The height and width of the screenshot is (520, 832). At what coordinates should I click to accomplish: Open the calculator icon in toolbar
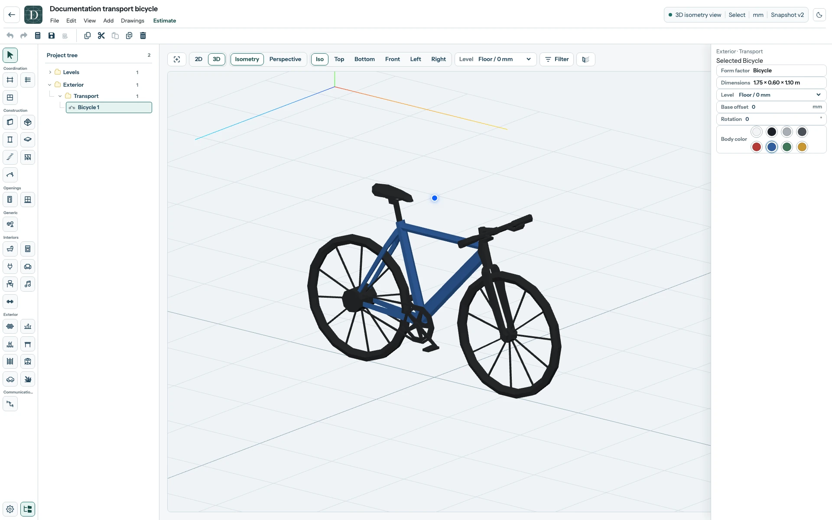click(38, 36)
